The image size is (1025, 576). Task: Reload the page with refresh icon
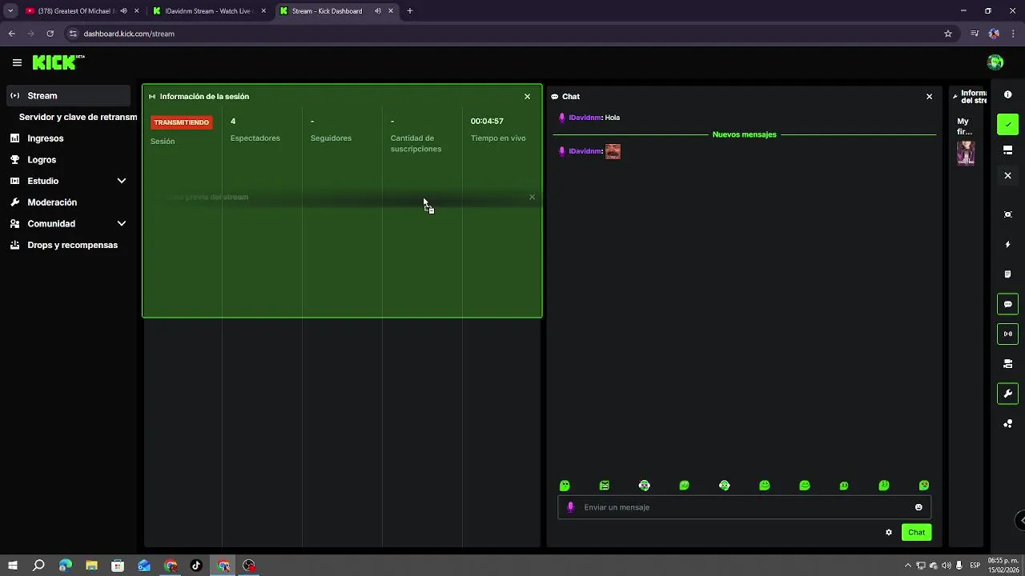pyautogui.click(x=50, y=34)
